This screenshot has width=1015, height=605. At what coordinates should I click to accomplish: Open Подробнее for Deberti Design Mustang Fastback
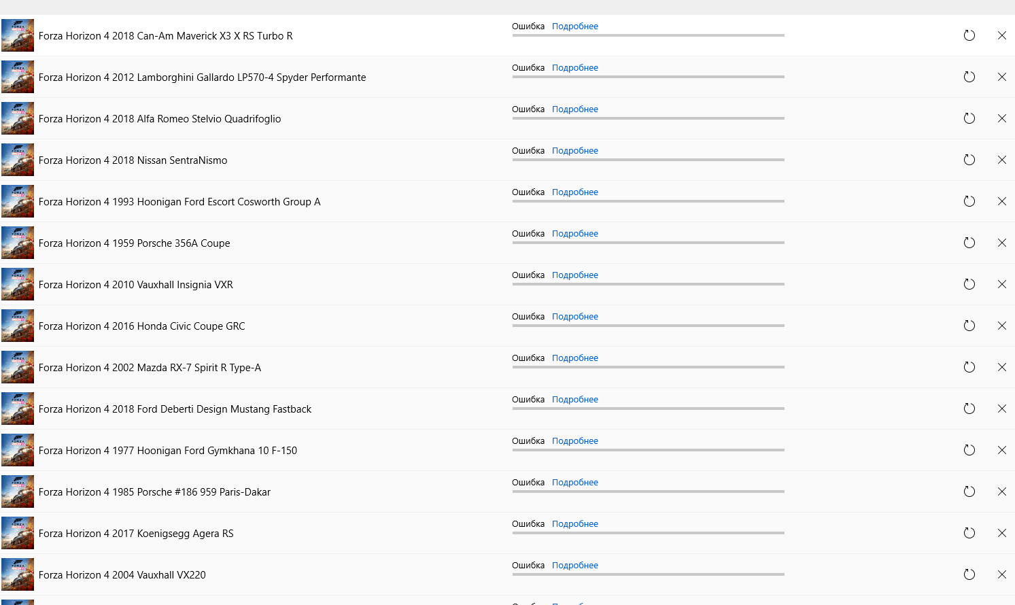575,400
